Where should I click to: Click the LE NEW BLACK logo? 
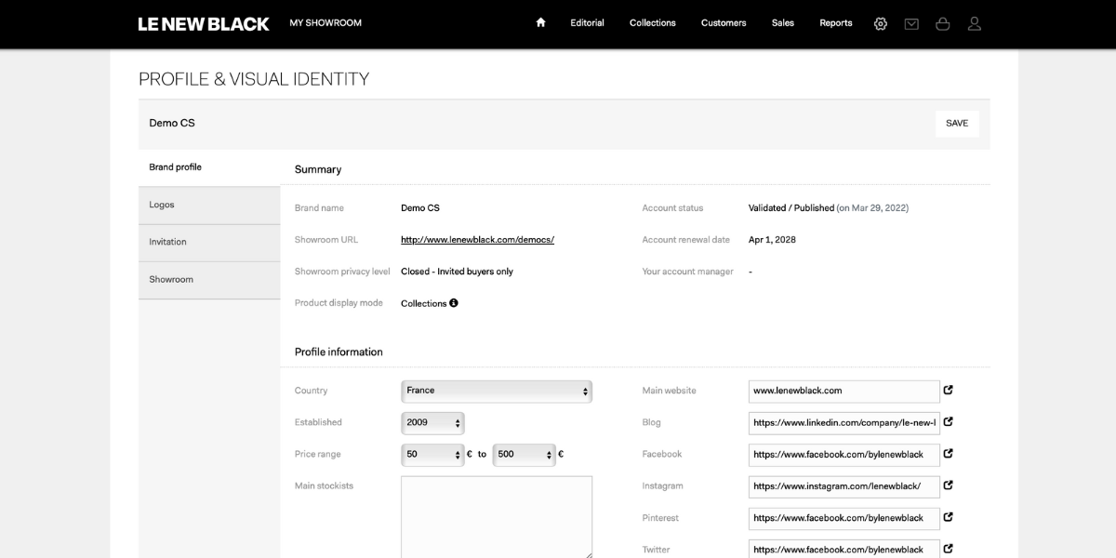tap(204, 23)
